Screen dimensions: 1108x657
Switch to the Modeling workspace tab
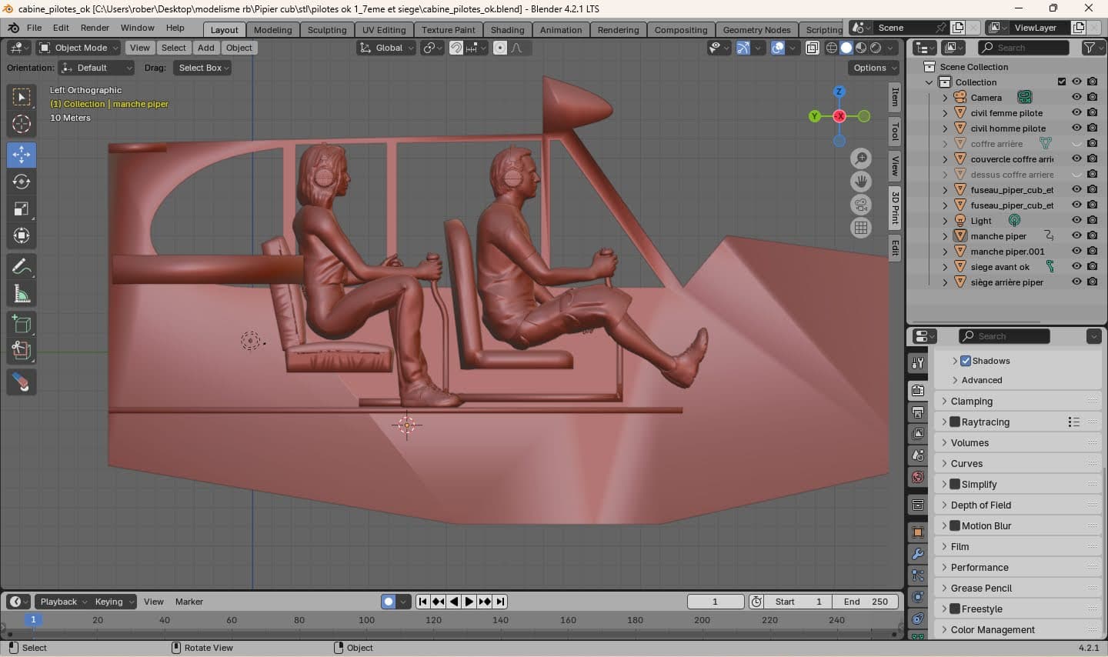click(273, 29)
